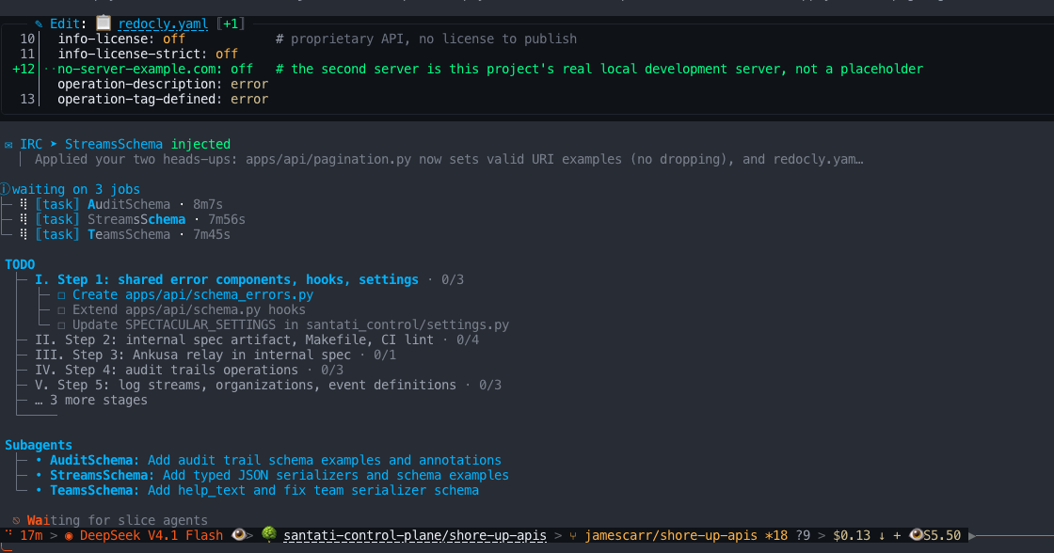Click the $0.13 cost indicator
The width and height of the screenshot is (1054, 553).
[852, 535]
